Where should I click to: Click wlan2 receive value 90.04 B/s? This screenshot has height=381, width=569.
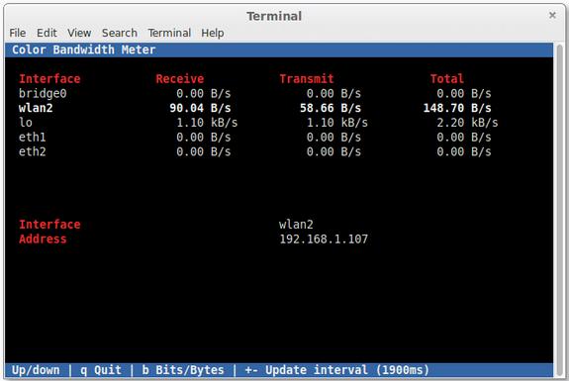click(x=200, y=108)
